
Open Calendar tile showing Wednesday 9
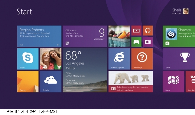click(85, 36)
